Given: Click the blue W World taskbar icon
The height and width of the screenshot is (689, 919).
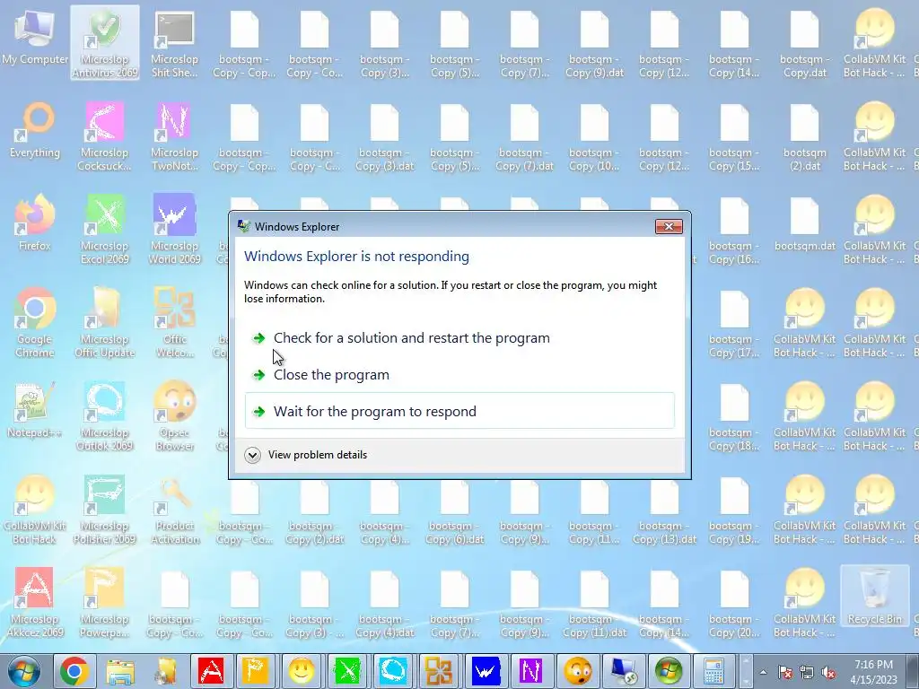Looking at the screenshot, I should click(485, 671).
